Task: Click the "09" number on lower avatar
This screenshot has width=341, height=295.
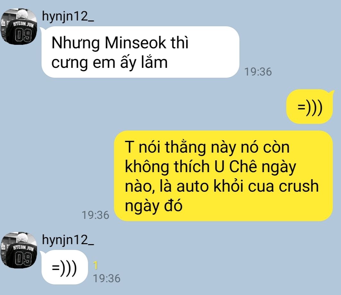Action: pyautogui.click(x=23, y=259)
